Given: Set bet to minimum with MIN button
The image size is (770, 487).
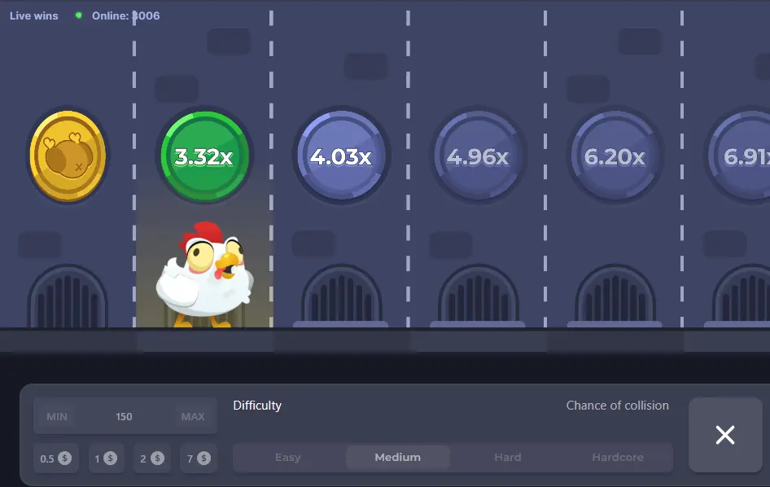Looking at the screenshot, I should click(x=56, y=416).
